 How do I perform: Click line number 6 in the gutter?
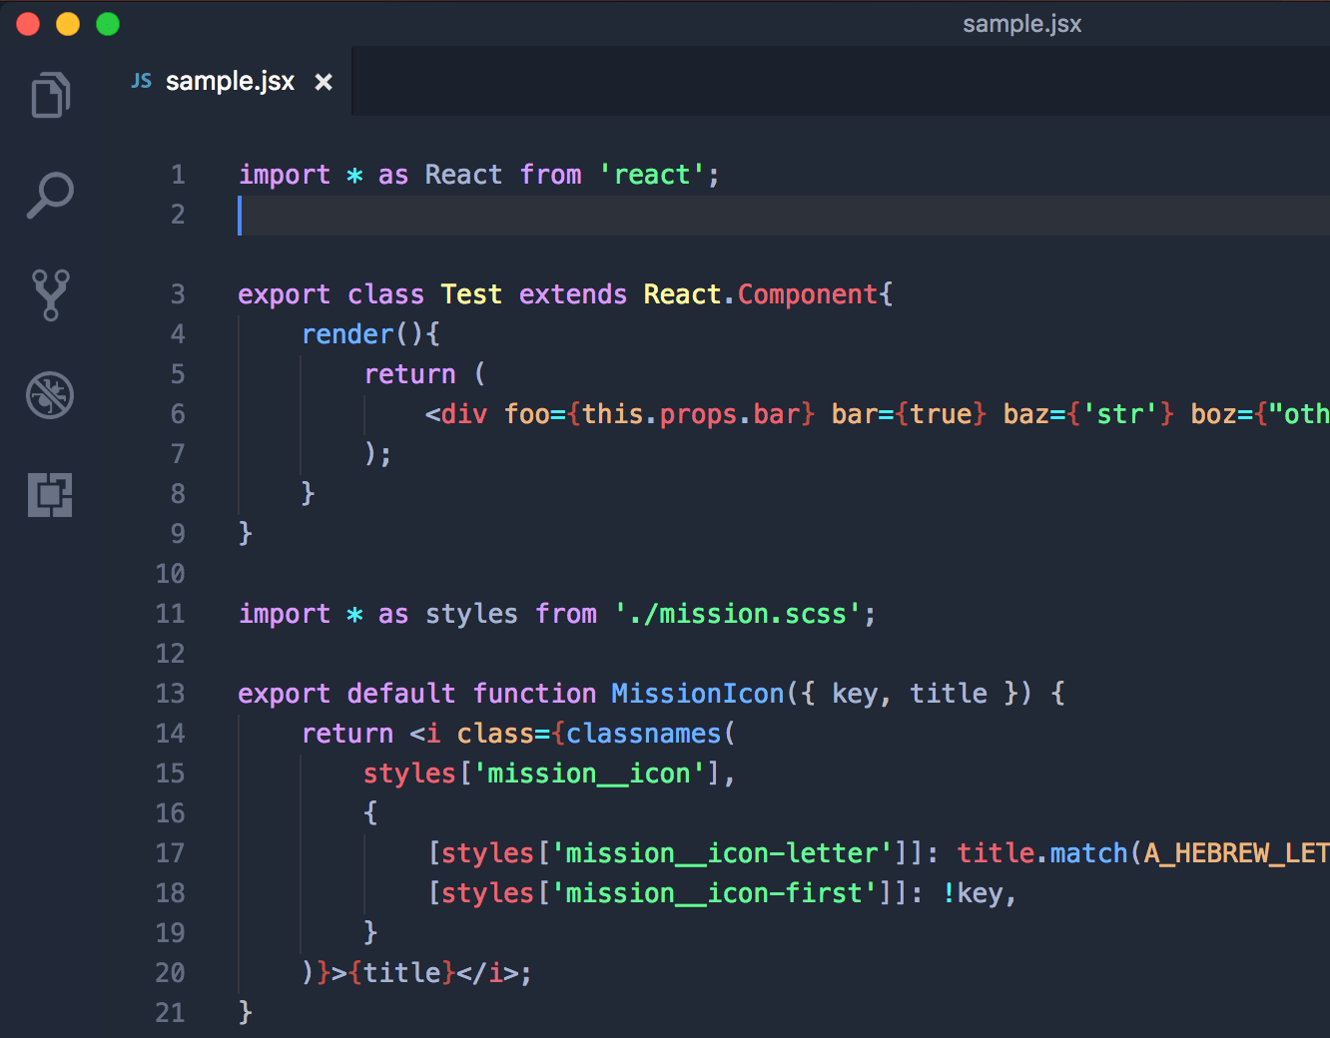177,413
